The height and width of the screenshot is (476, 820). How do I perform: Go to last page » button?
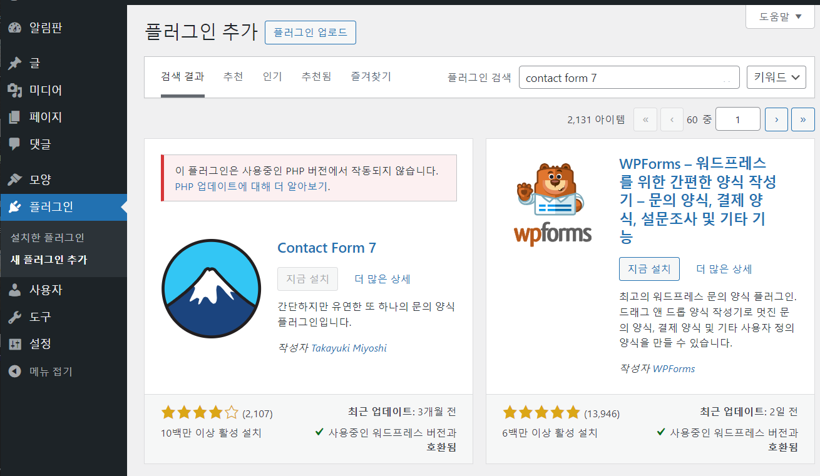click(803, 119)
